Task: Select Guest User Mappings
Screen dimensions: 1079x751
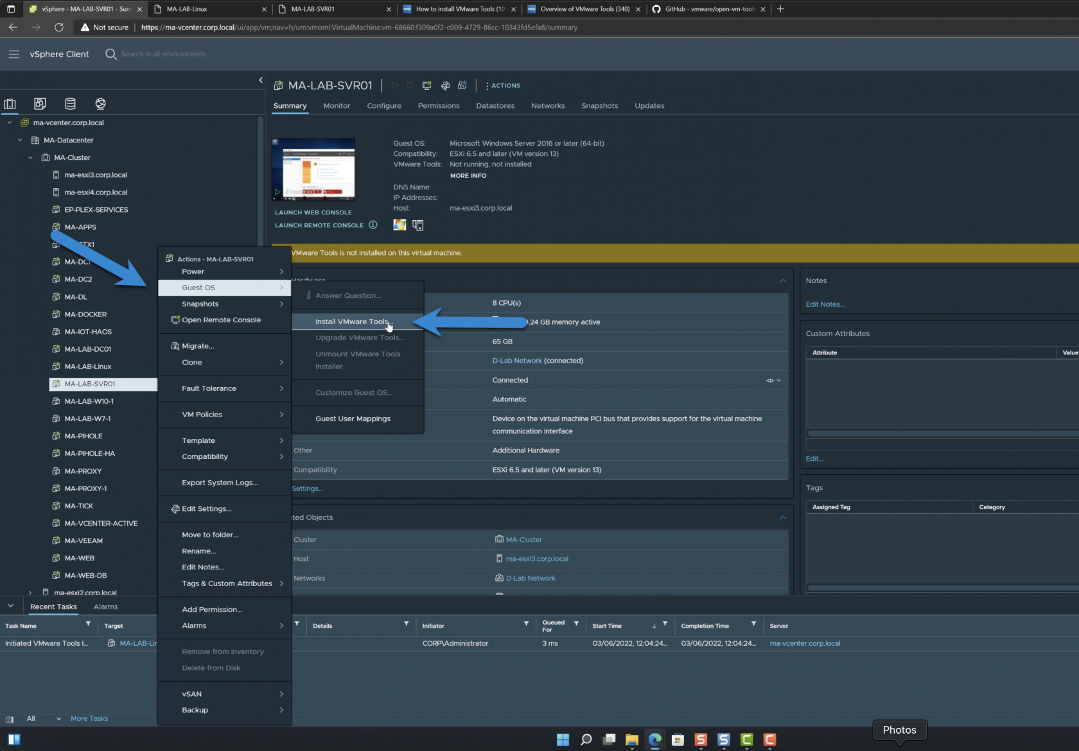Action: pos(356,419)
